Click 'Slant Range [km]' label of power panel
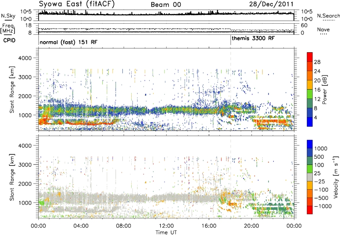The image size is (340, 235). coord(12,90)
